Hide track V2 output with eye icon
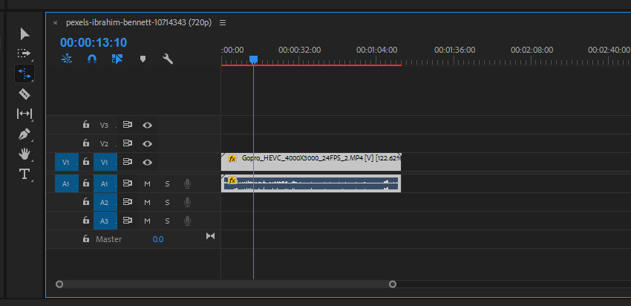Viewport: 631px width, 306px height. pos(147,143)
